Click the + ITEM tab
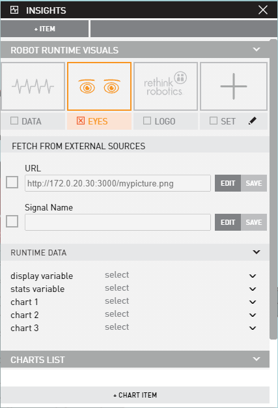278x408 pixels. click(x=45, y=29)
